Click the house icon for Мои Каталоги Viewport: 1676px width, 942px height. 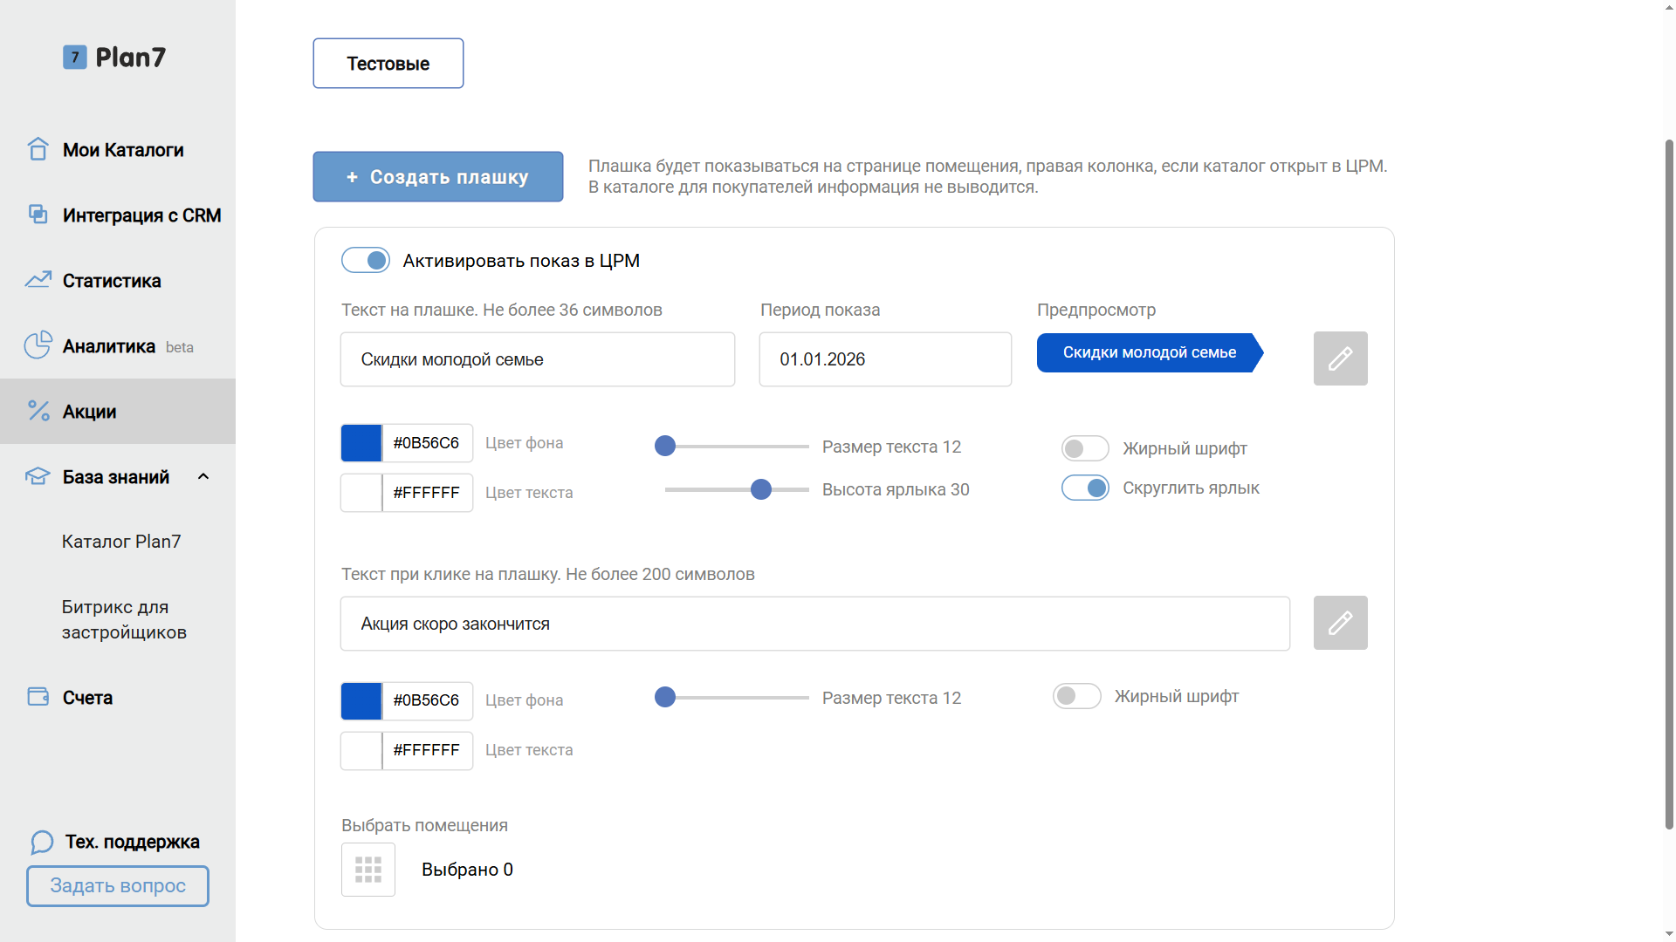38,149
